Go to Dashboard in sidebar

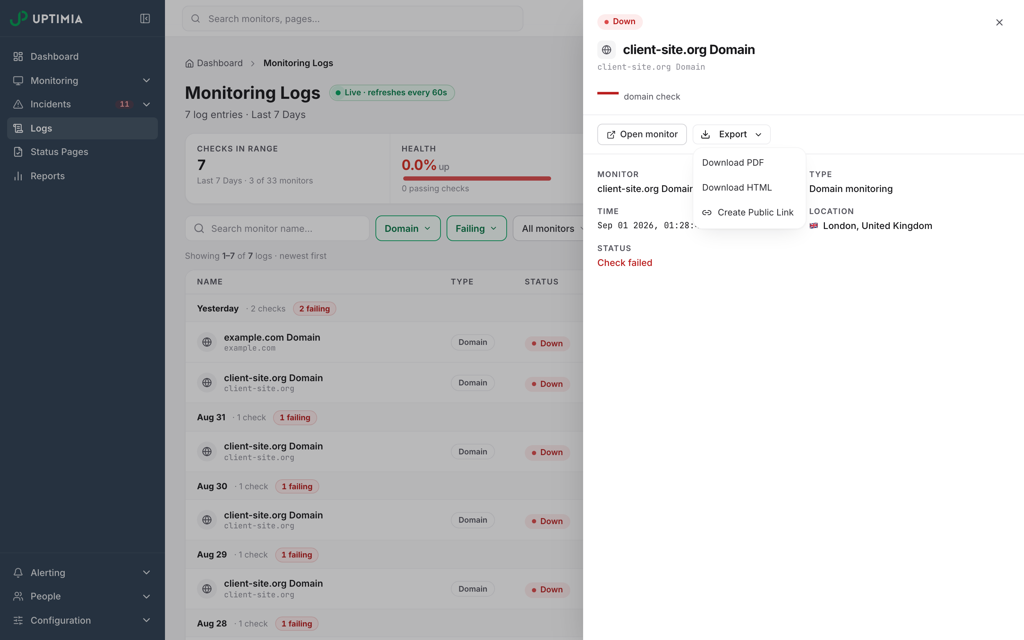[x=82, y=56]
